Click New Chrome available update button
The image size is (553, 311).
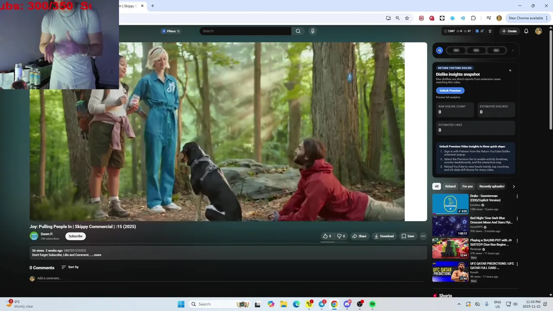coord(526,18)
